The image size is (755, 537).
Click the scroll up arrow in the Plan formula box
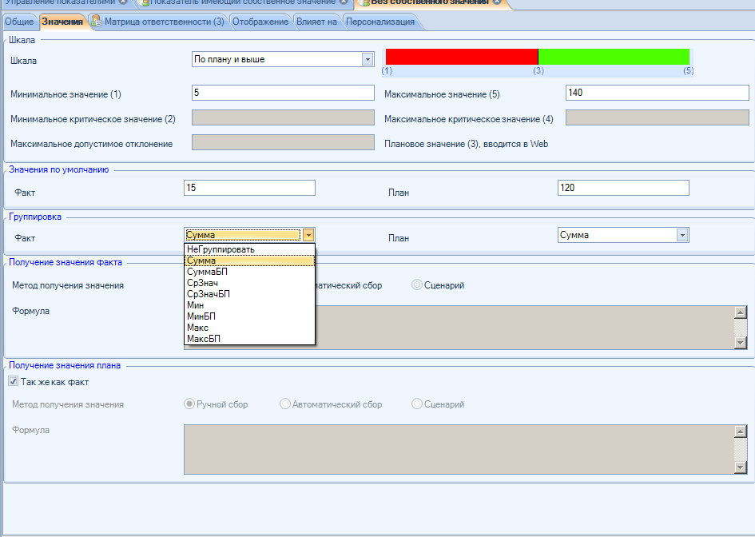click(740, 432)
